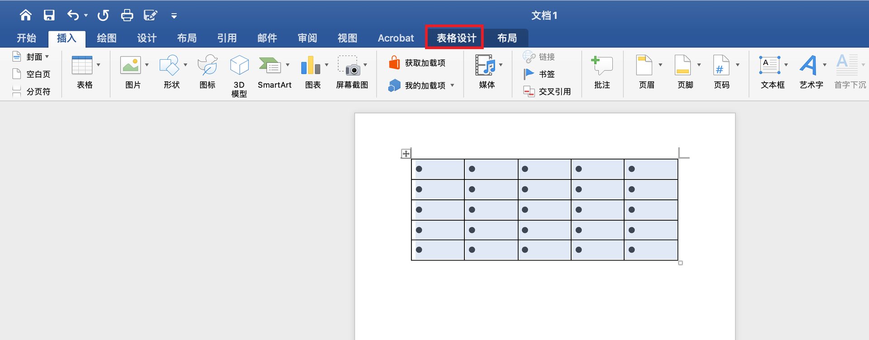Open the 形状 shapes icon

(169, 66)
